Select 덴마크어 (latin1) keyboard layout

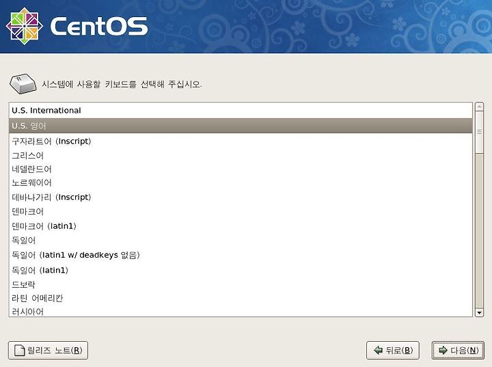(x=241, y=226)
